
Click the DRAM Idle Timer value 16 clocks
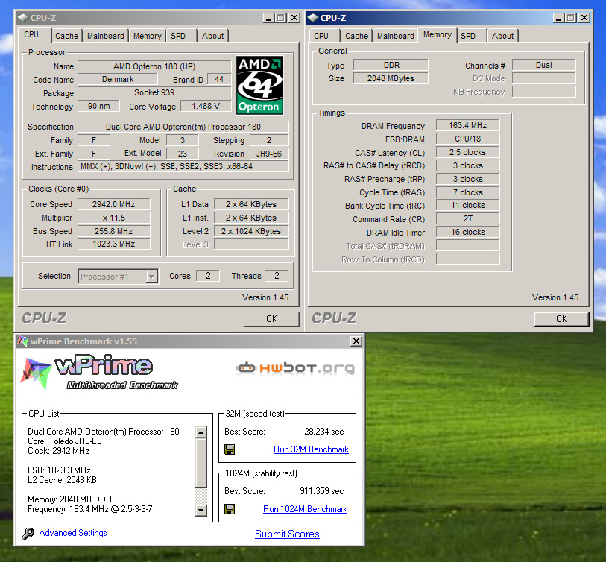[x=467, y=232]
